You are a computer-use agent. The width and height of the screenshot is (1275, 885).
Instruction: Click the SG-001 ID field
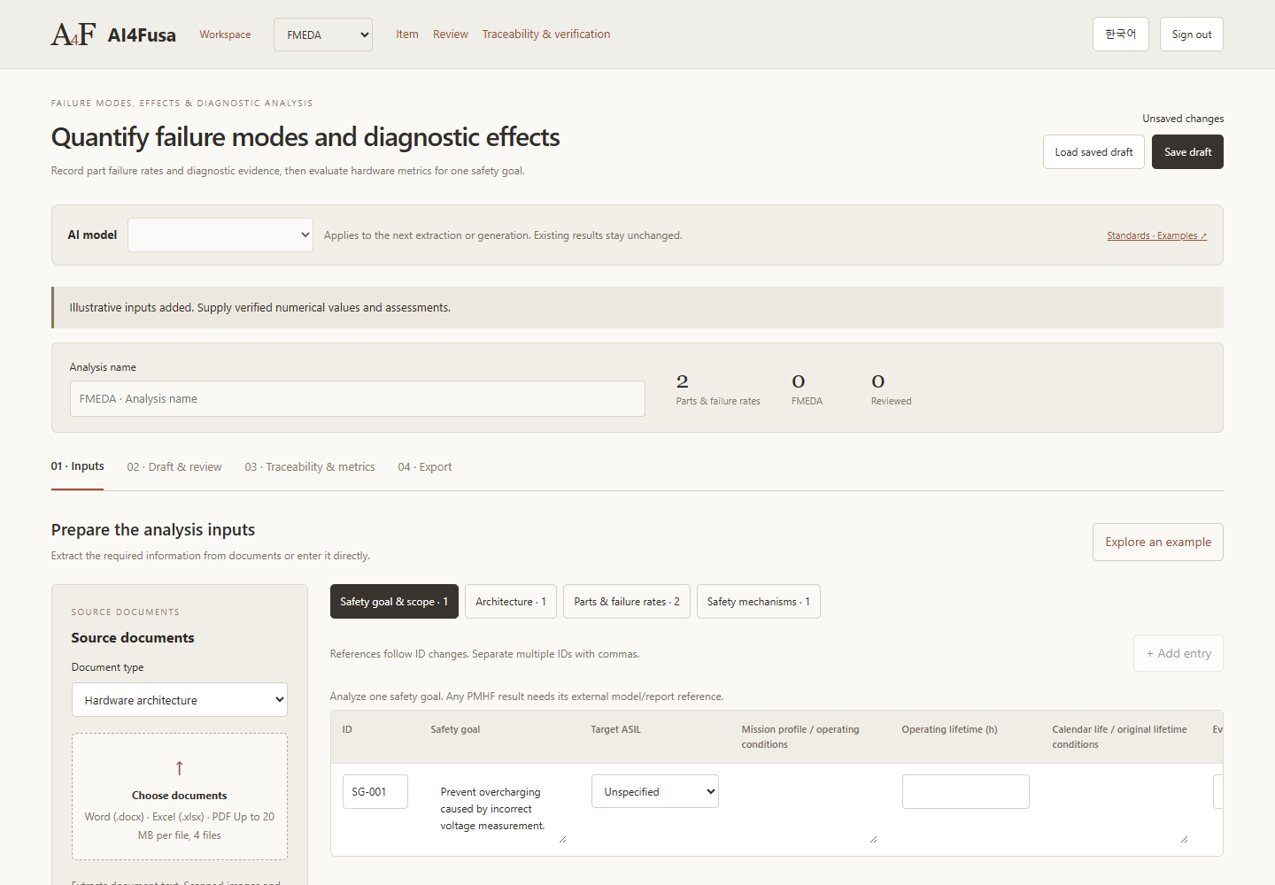point(375,791)
